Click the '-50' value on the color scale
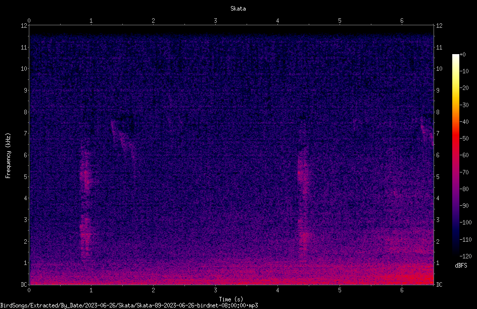Viewport: 477px width, 309px height. tap(464, 139)
